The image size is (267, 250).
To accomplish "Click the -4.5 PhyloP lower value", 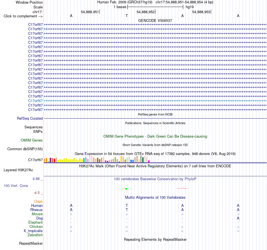I will [x=37, y=193].
